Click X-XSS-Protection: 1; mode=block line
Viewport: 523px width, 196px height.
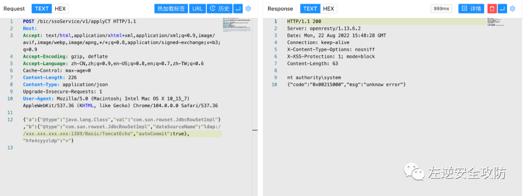tap(331, 56)
